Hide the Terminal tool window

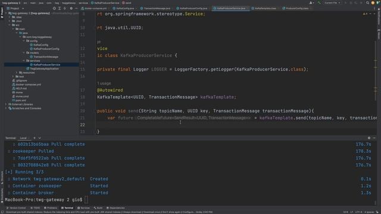(374, 138)
